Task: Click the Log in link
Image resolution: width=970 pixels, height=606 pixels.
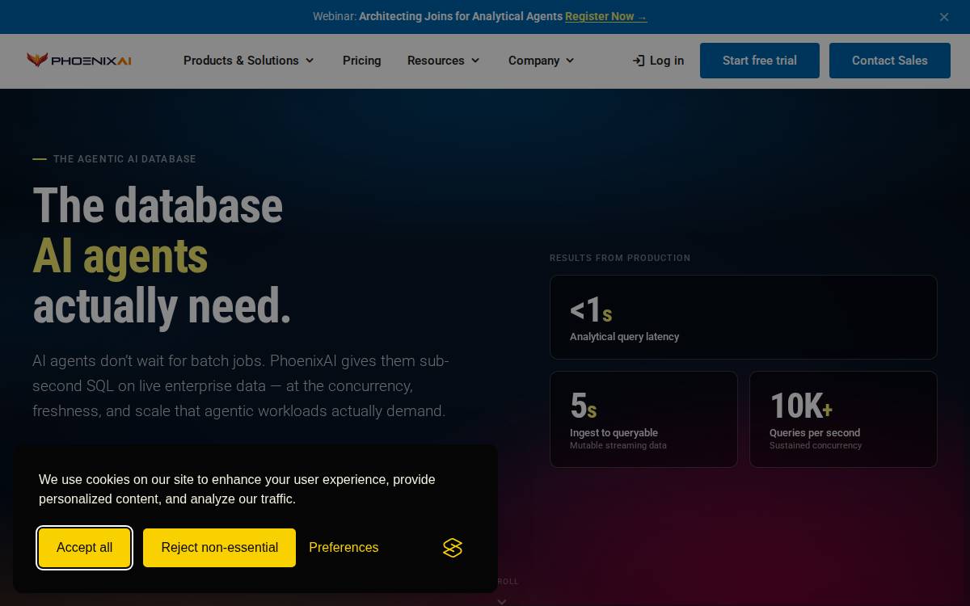Action: click(x=658, y=61)
